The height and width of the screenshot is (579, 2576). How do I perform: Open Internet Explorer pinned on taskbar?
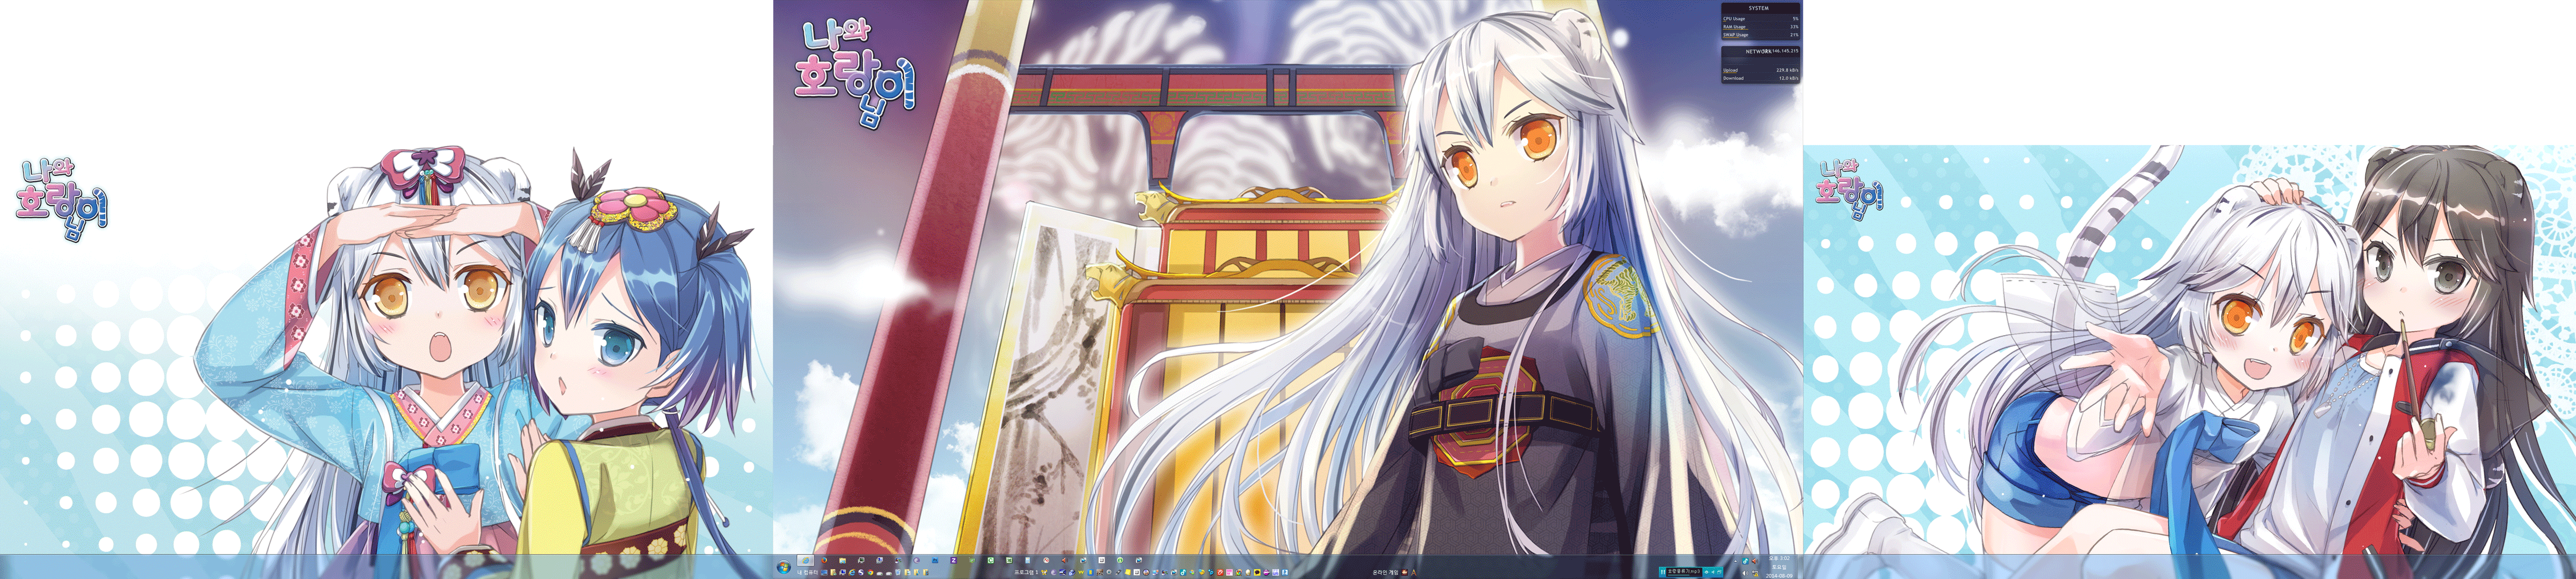[x=806, y=561]
